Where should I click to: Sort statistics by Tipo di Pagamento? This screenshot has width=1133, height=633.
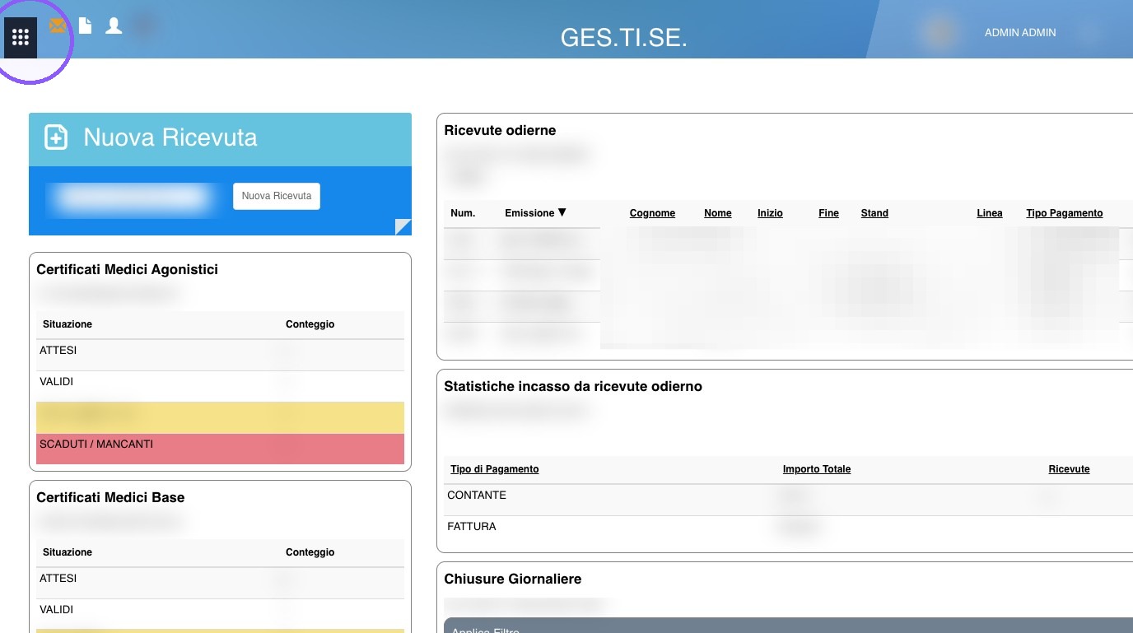click(495, 469)
